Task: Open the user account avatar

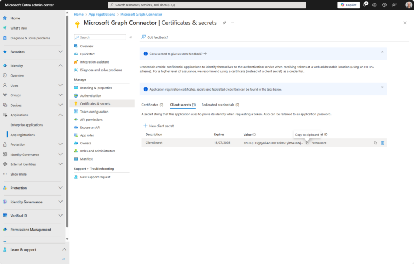Action: [409, 5]
